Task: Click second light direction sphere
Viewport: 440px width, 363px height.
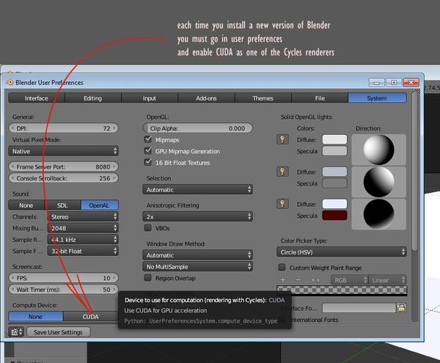Action: click(379, 182)
